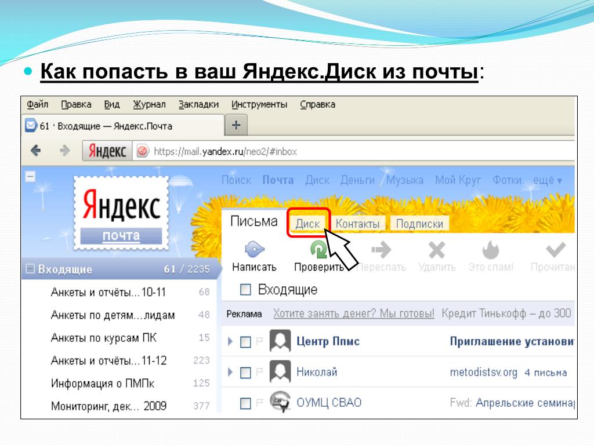Open folder Информация о ПМПк
594x445 pixels.
pyautogui.click(x=103, y=384)
